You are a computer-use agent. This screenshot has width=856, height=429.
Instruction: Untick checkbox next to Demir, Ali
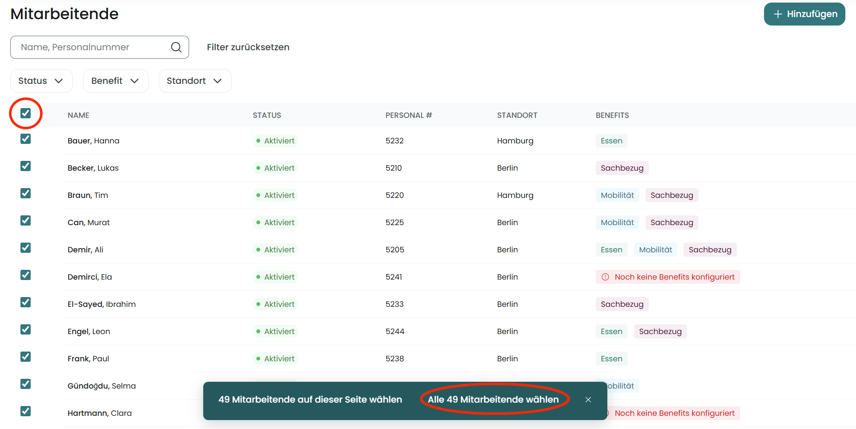26,248
